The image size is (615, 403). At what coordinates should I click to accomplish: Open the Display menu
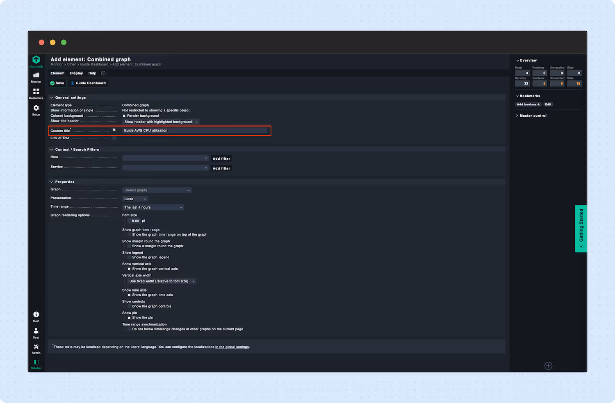[x=76, y=73]
